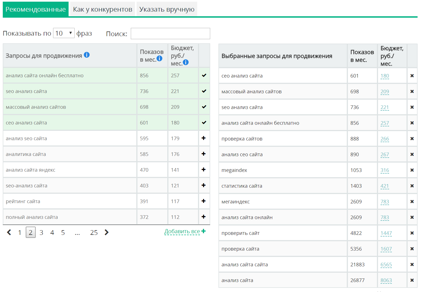
Task: Remove сео анализ сайта from selected list
Action: [x=412, y=76]
